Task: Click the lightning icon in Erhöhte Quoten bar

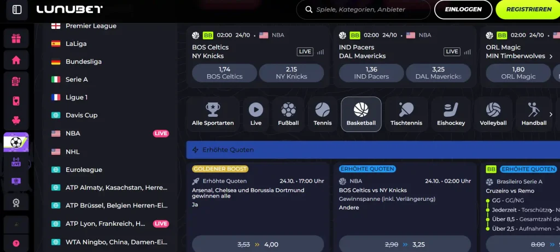Action: [x=195, y=150]
